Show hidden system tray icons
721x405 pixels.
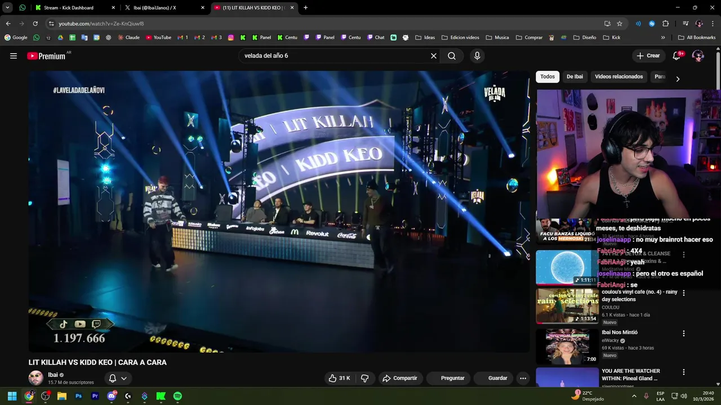634,396
